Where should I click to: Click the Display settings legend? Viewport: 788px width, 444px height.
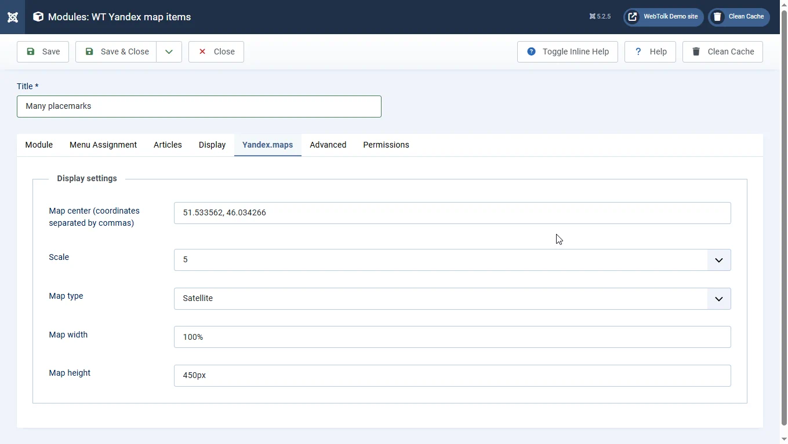[x=87, y=178]
